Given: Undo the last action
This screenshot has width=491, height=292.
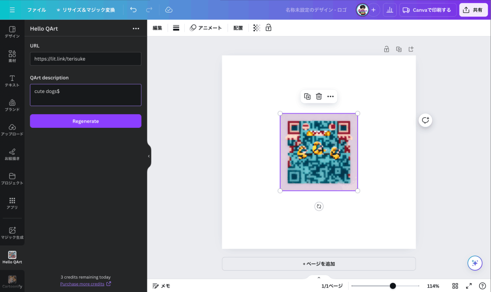Looking at the screenshot, I should [133, 10].
